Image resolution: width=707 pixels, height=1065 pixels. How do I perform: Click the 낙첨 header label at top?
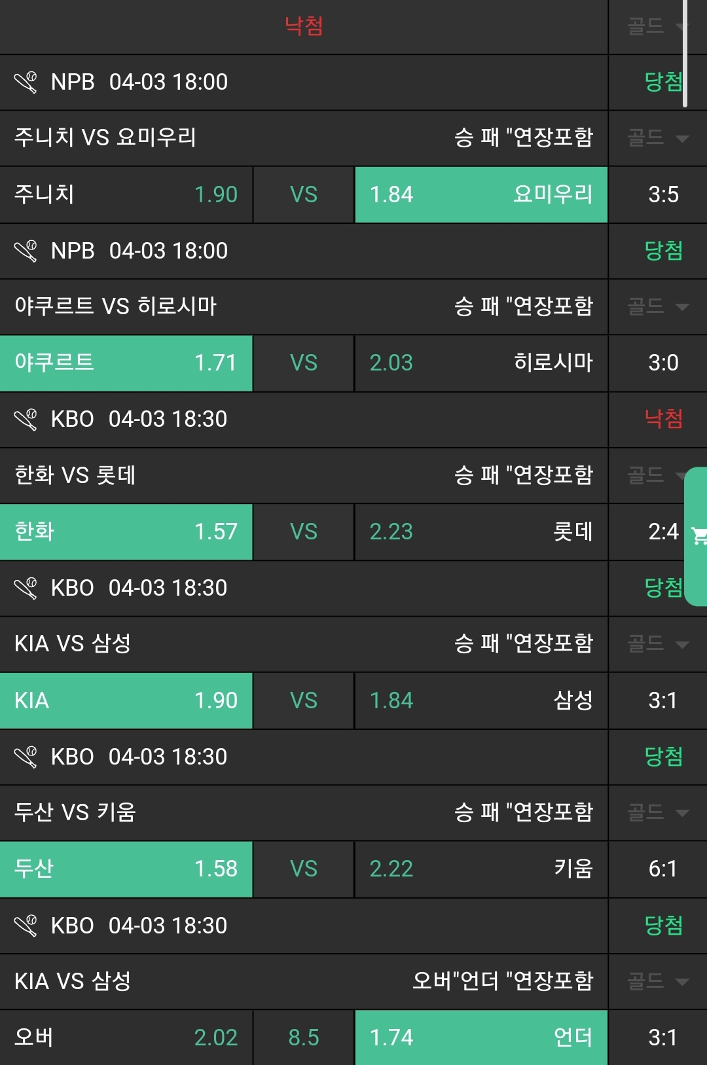tap(304, 26)
